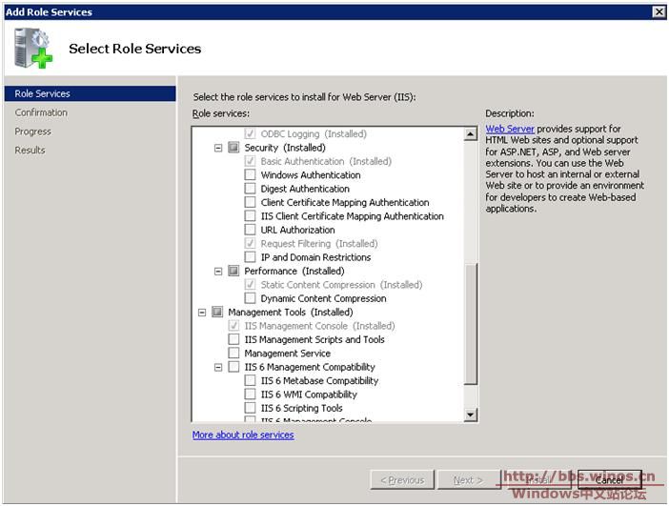
Task: Go to the Confirmation step
Action: (41, 112)
